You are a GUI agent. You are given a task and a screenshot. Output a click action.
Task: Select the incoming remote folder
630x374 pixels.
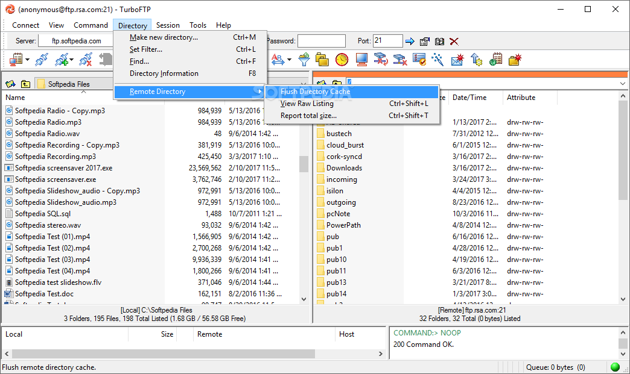(x=342, y=179)
